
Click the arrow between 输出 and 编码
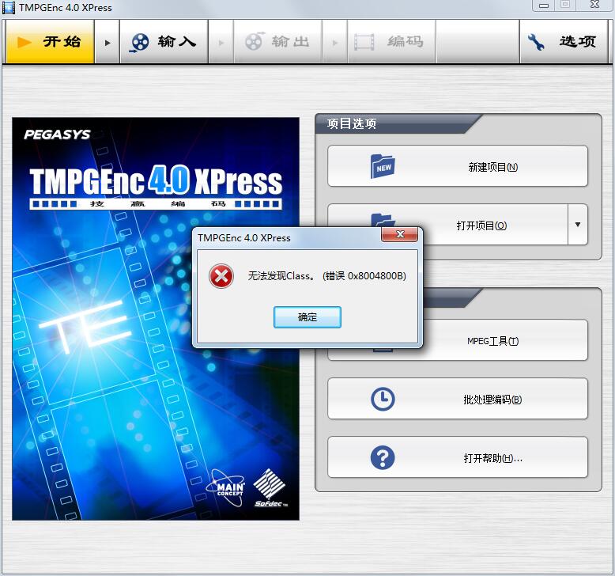pyautogui.click(x=335, y=43)
